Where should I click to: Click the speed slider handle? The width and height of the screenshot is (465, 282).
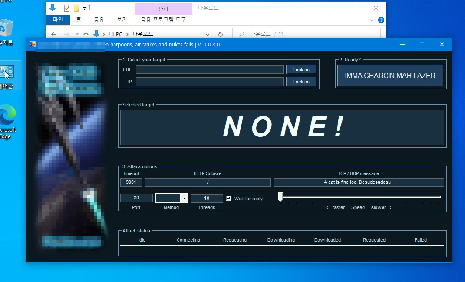click(280, 197)
